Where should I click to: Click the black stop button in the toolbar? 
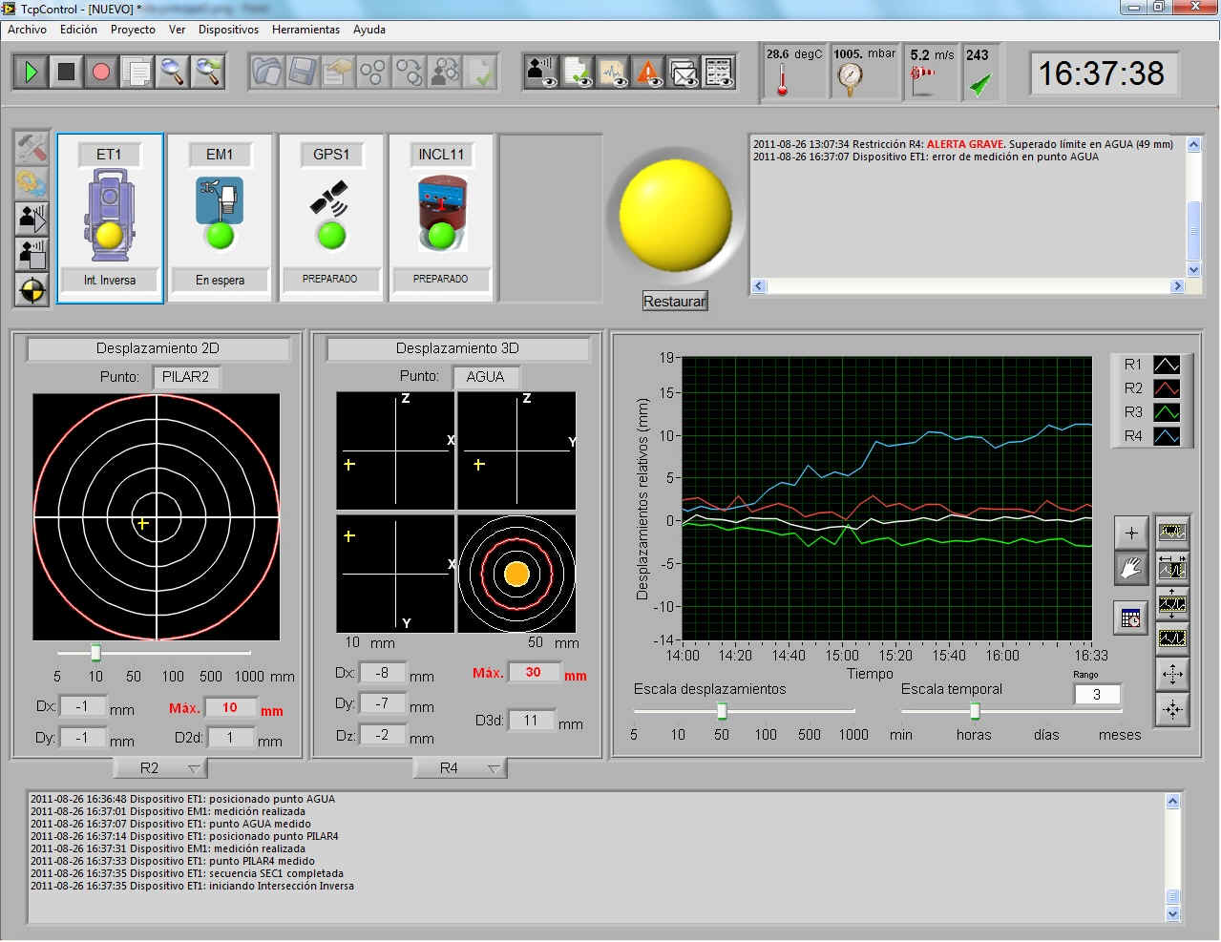[x=66, y=72]
